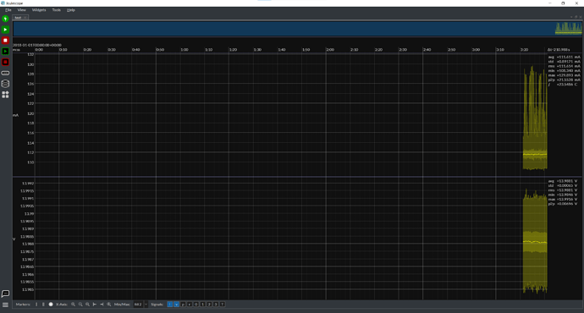Image resolution: width=584 pixels, height=313 pixels.
Task: Close the 'test' tab
Action: [x=25, y=18]
